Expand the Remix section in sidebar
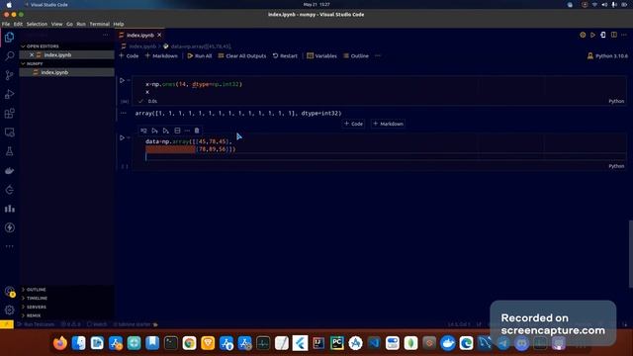Screen dimensions: 633x356 34,315
